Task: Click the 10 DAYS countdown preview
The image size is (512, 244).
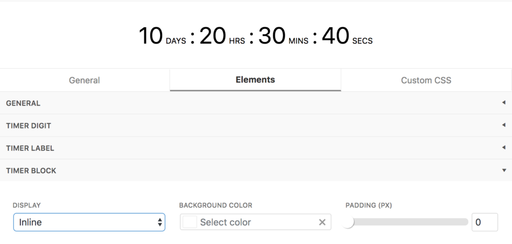Action: pyautogui.click(x=162, y=36)
